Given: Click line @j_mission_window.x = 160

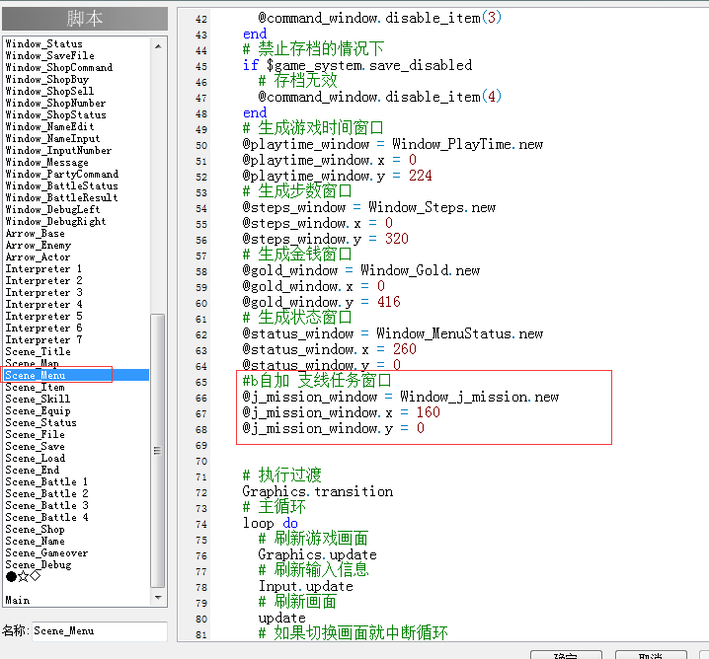Looking at the screenshot, I should (341, 412).
